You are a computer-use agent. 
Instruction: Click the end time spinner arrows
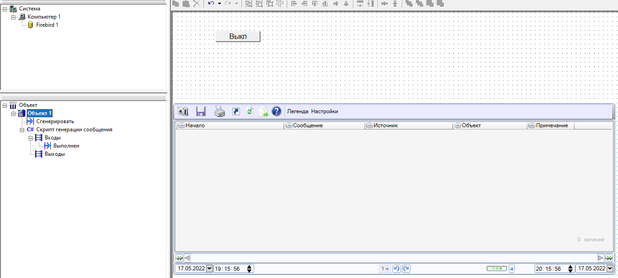571,268
